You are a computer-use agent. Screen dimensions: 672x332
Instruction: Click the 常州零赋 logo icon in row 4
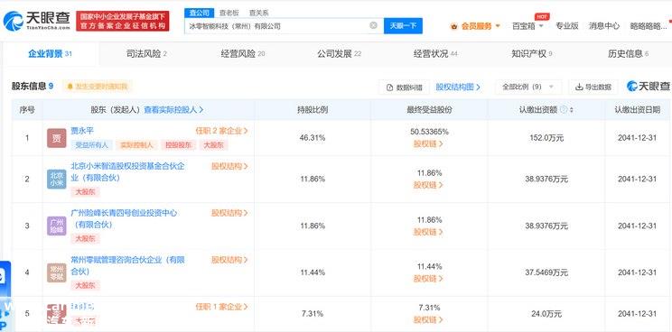57,272
